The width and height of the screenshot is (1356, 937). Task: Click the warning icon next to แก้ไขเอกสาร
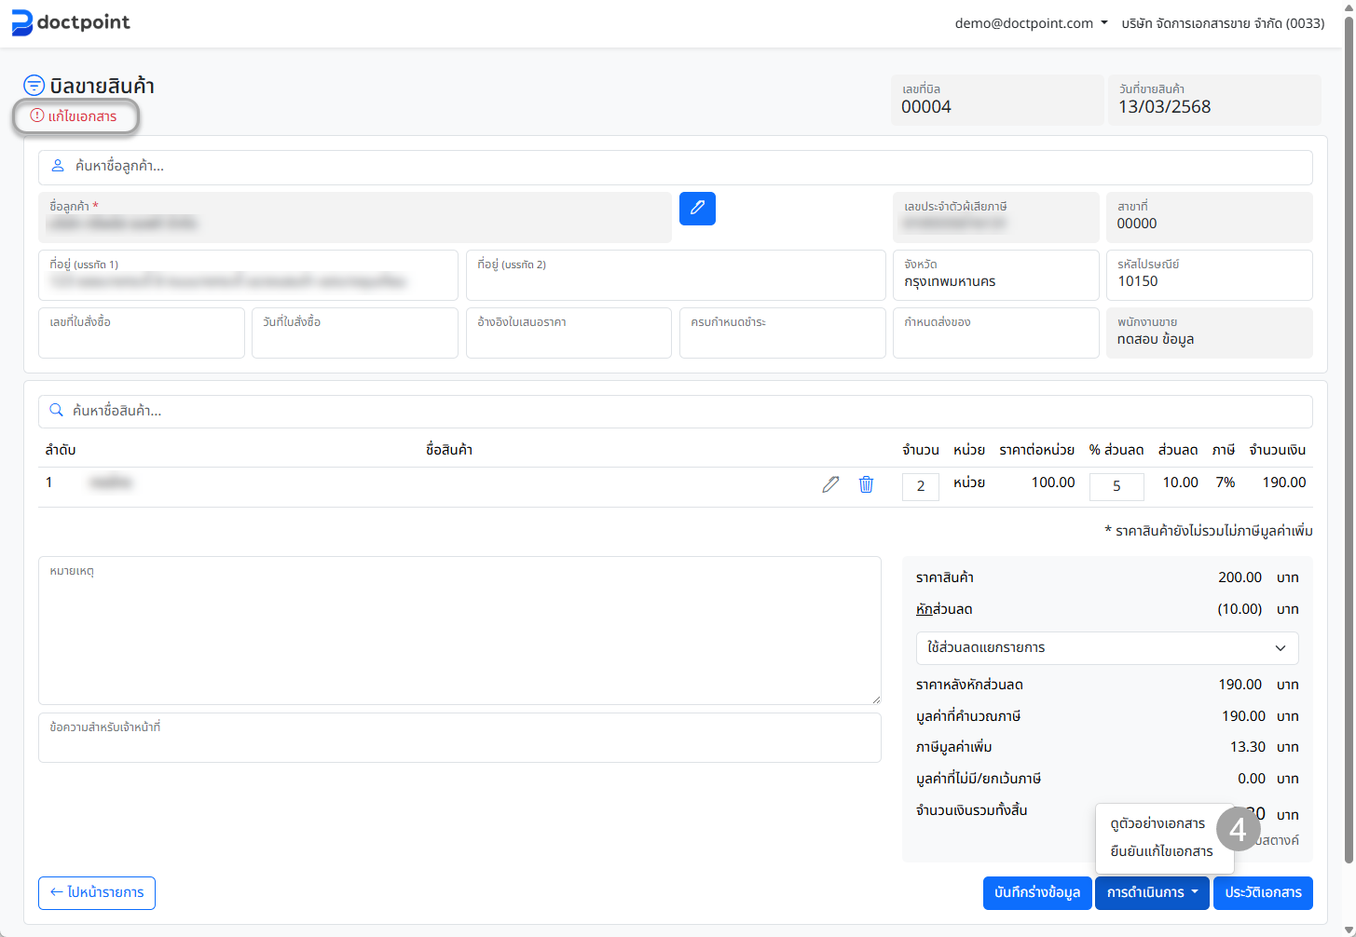pyautogui.click(x=37, y=115)
